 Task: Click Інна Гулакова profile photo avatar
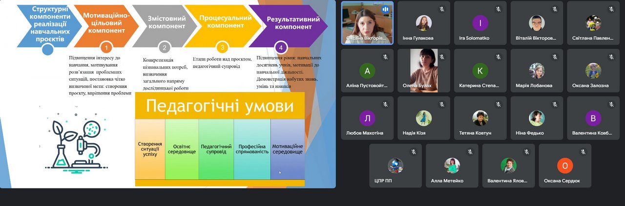point(424,23)
